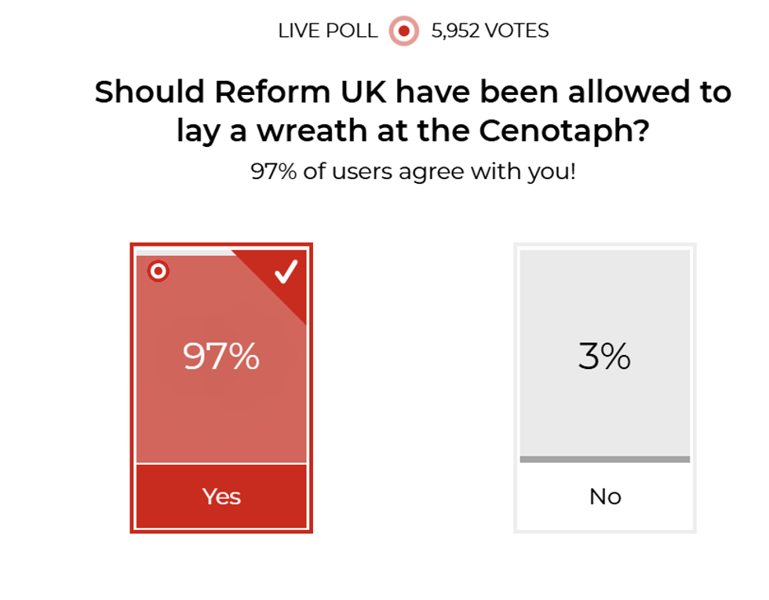Click the word "wreath" in the question
This screenshot has height=600, width=769.
point(298,131)
